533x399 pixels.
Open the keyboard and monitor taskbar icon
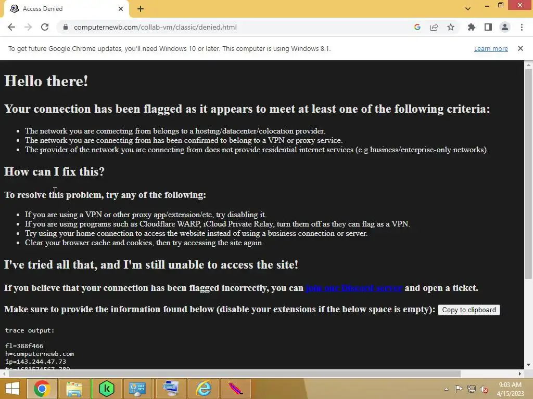[170, 389]
